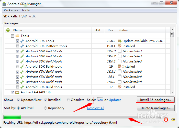Toggle Installed show filter
Viewport: 179px width, 128px height.
(46, 100)
